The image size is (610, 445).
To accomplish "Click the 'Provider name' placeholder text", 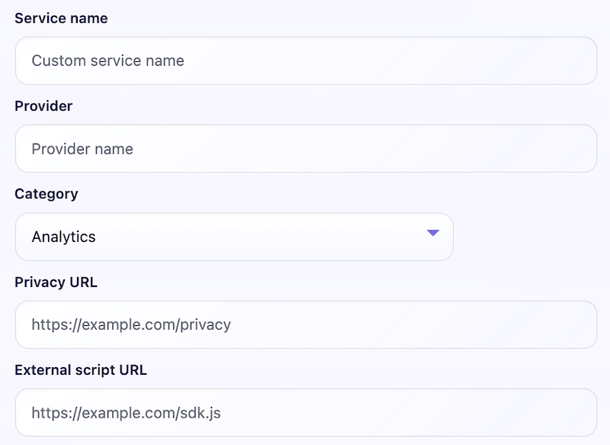I will tap(82, 149).
